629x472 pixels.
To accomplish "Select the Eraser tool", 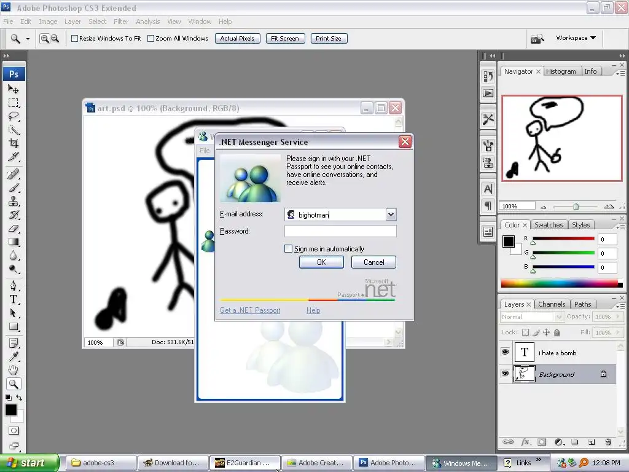I will coord(14,229).
